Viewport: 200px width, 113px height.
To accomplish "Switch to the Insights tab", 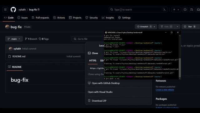I will coord(108,18).
